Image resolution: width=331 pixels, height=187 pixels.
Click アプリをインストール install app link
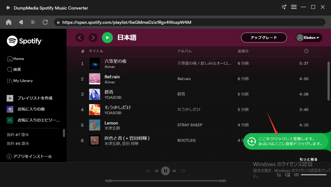pos(29,156)
